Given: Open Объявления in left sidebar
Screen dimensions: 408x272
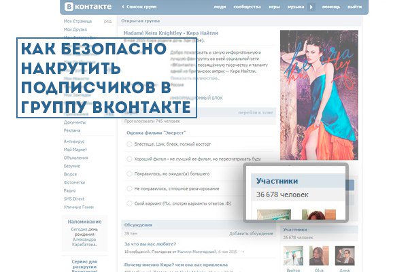Looking at the screenshot, I should (75, 158).
